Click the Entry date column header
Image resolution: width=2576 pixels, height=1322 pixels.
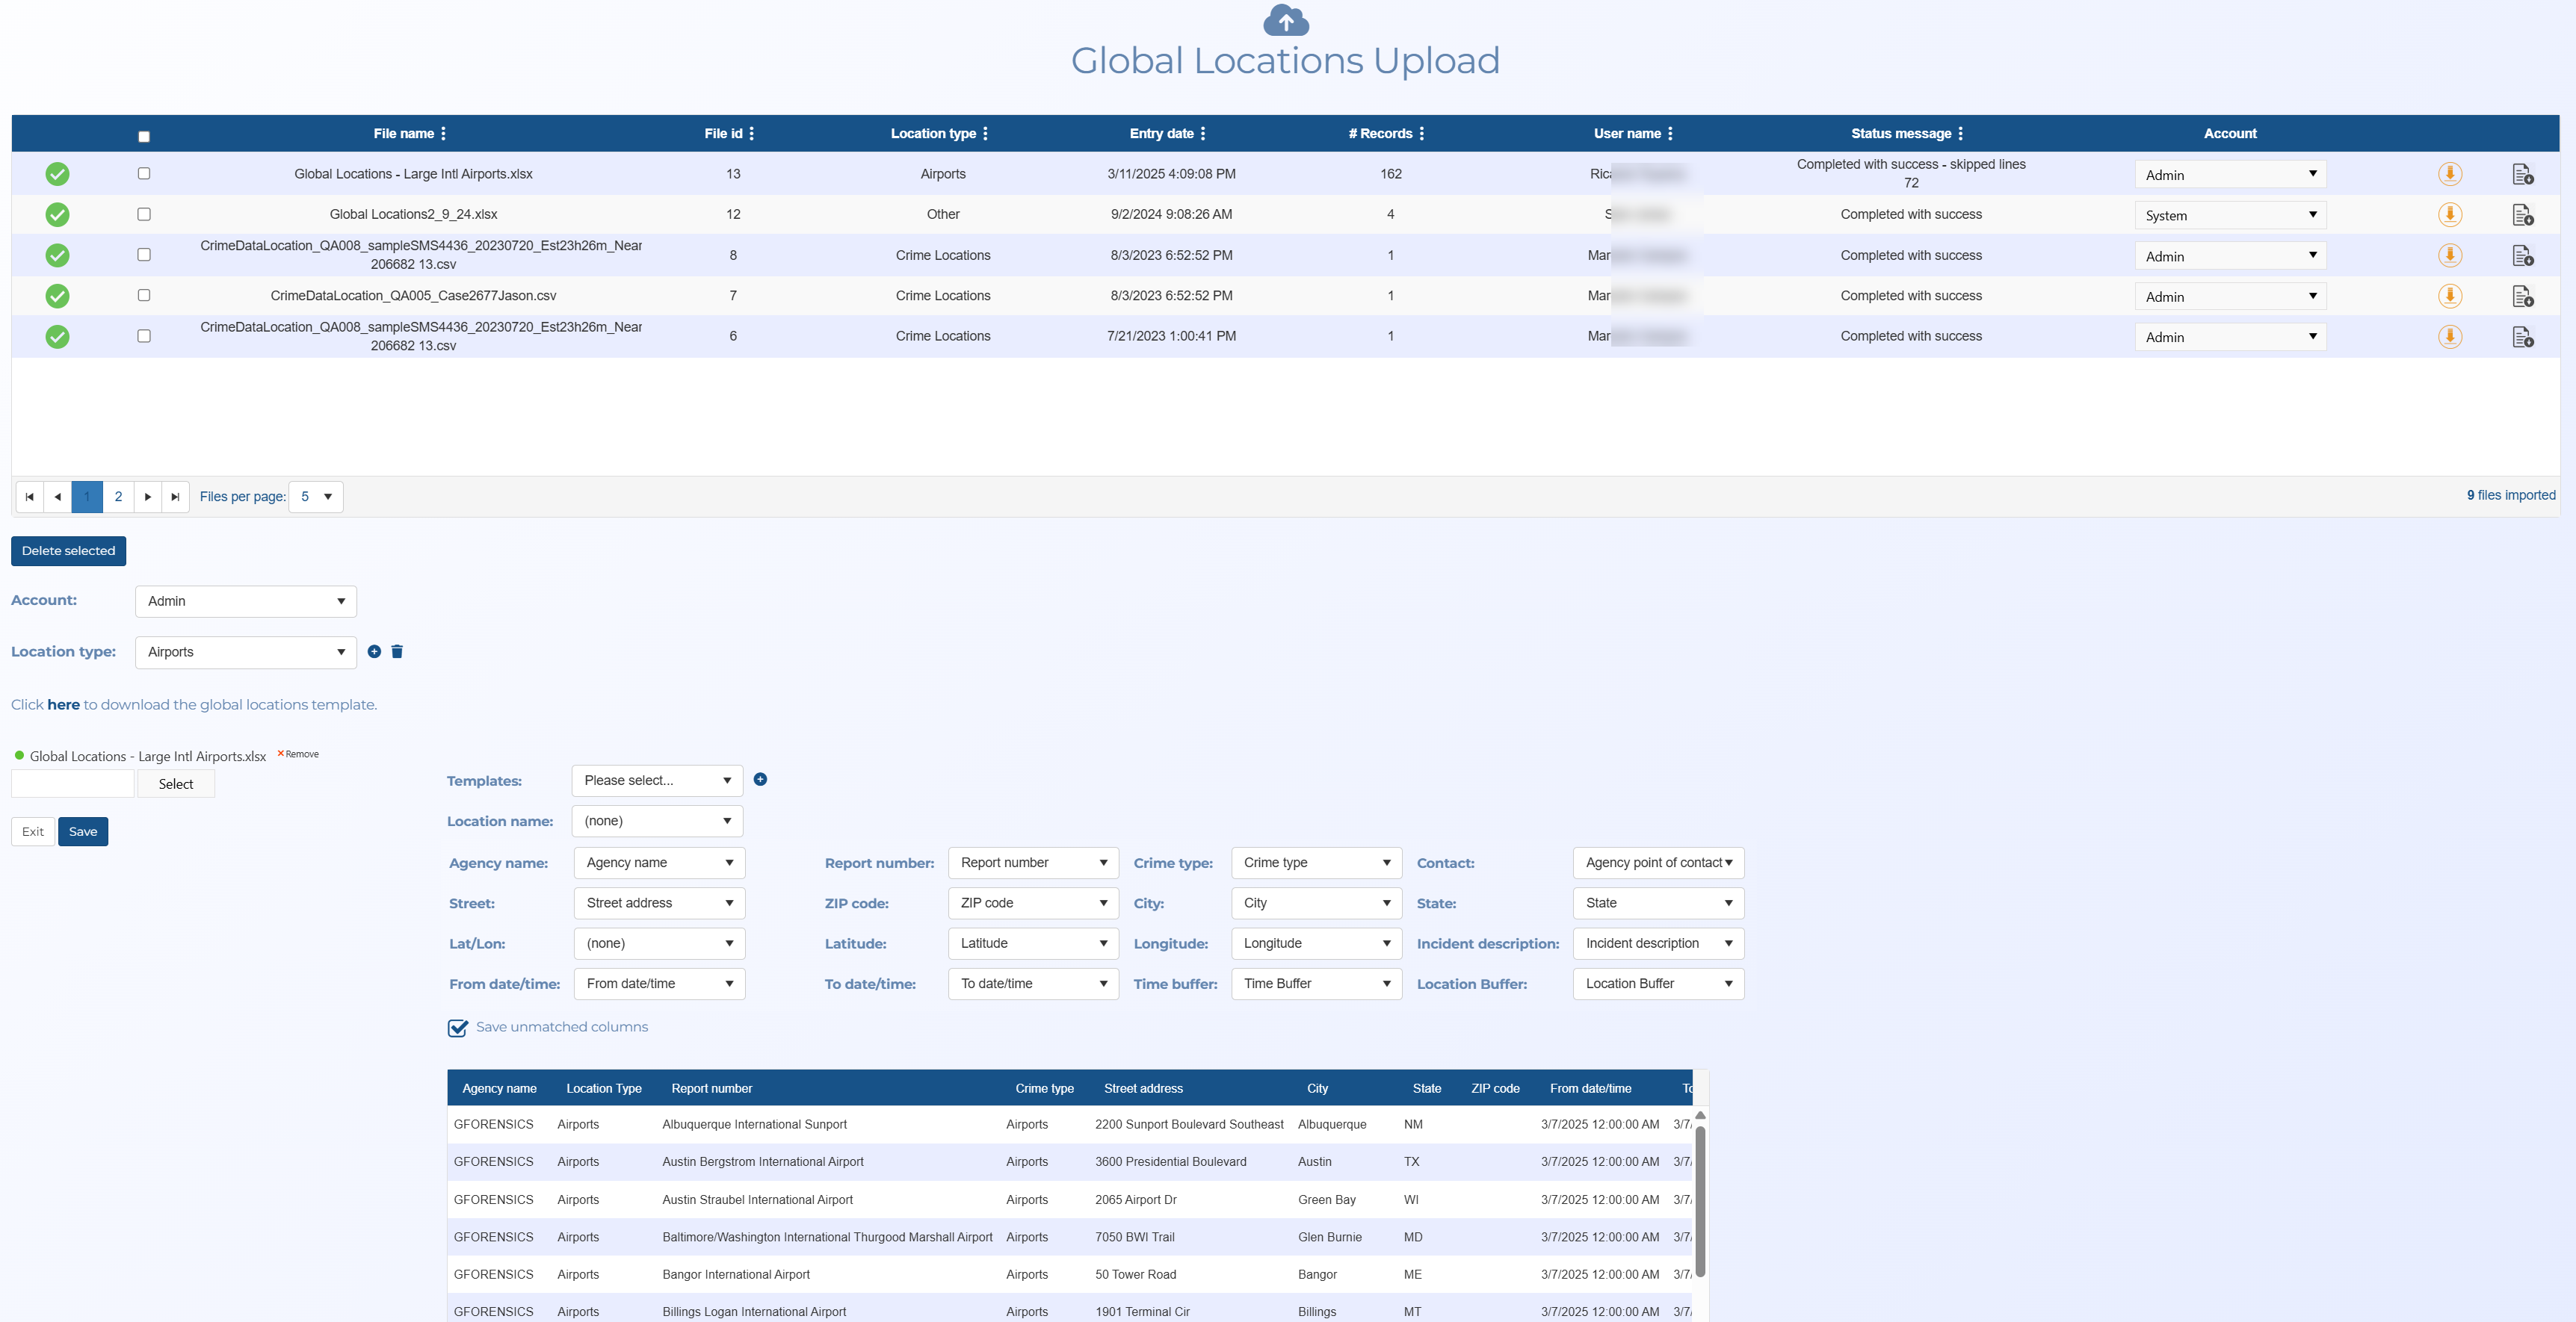pos(1161,134)
